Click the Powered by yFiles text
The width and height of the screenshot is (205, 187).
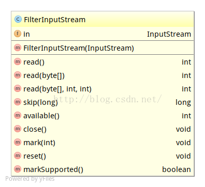(x=30, y=179)
